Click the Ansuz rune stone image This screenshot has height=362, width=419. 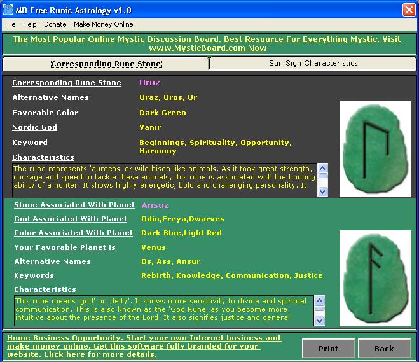point(375,278)
